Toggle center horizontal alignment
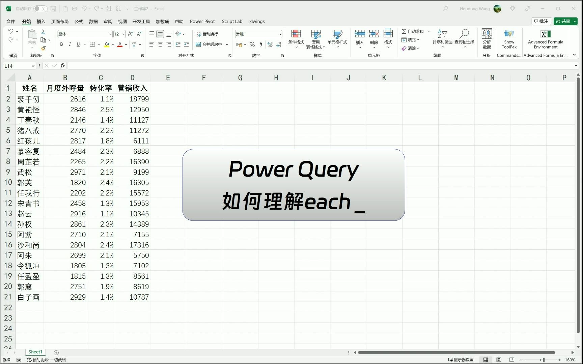 click(x=160, y=44)
